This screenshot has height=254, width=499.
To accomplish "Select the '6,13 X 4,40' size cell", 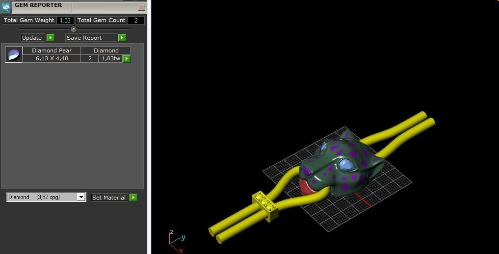I will (52, 58).
